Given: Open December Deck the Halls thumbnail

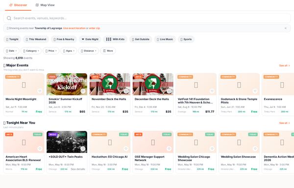Looking at the screenshot, I should click(x=153, y=84).
